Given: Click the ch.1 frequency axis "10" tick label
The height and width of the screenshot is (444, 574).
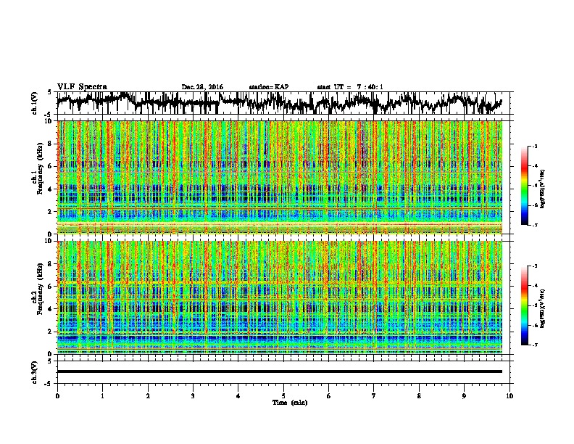Looking at the screenshot, I should pyautogui.click(x=50, y=121).
